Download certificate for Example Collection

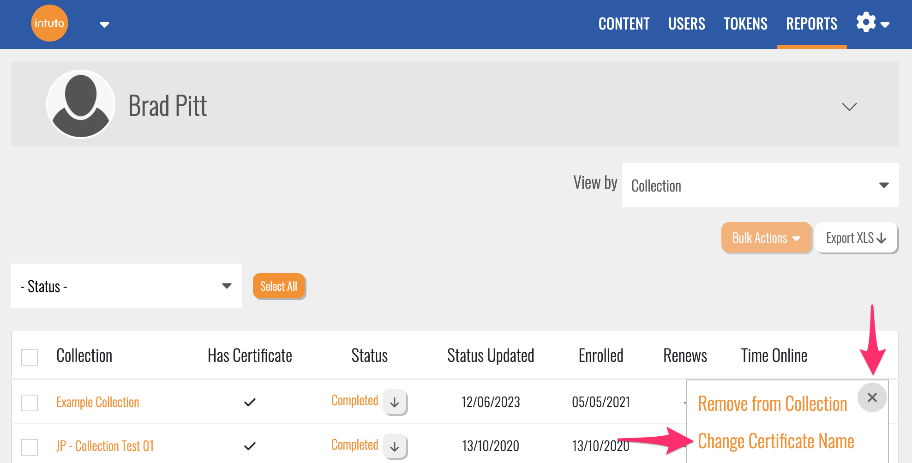coord(395,402)
